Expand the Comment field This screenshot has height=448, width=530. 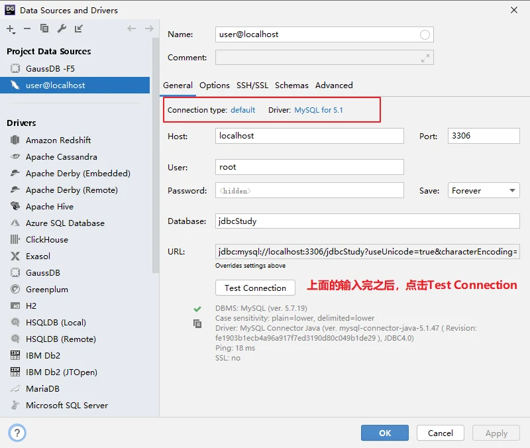(425, 58)
